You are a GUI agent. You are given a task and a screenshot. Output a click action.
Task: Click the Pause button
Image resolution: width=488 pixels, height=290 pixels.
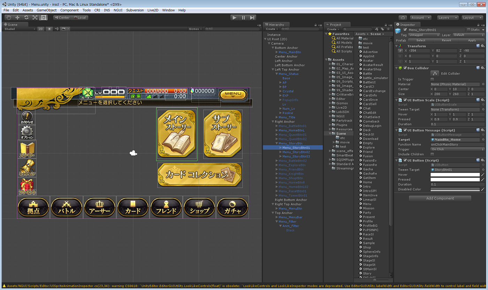tap(243, 18)
